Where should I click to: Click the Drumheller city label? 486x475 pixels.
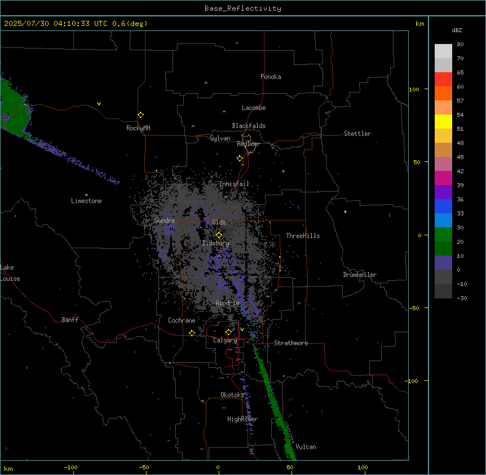point(360,275)
